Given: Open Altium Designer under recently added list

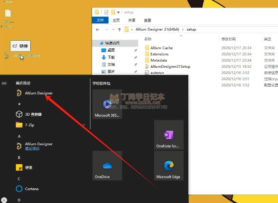Looking at the screenshot, I should pyautogui.click(x=35, y=93).
